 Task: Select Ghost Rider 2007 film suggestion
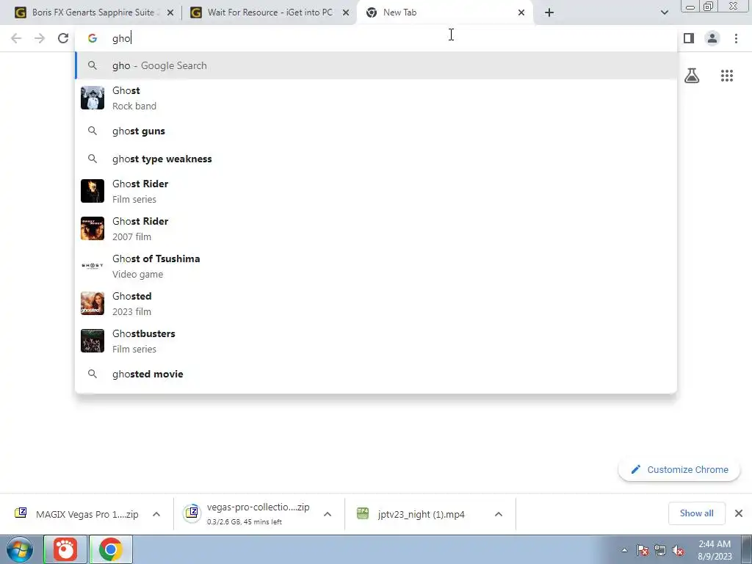click(x=376, y=228)
